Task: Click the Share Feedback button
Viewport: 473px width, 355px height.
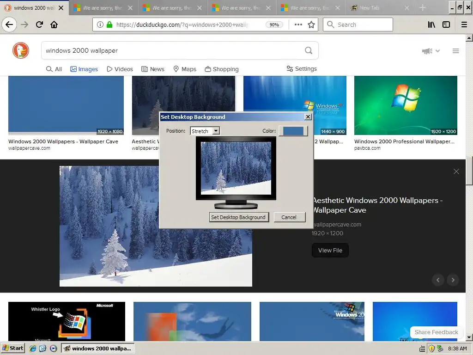Action: click(436, 332)
